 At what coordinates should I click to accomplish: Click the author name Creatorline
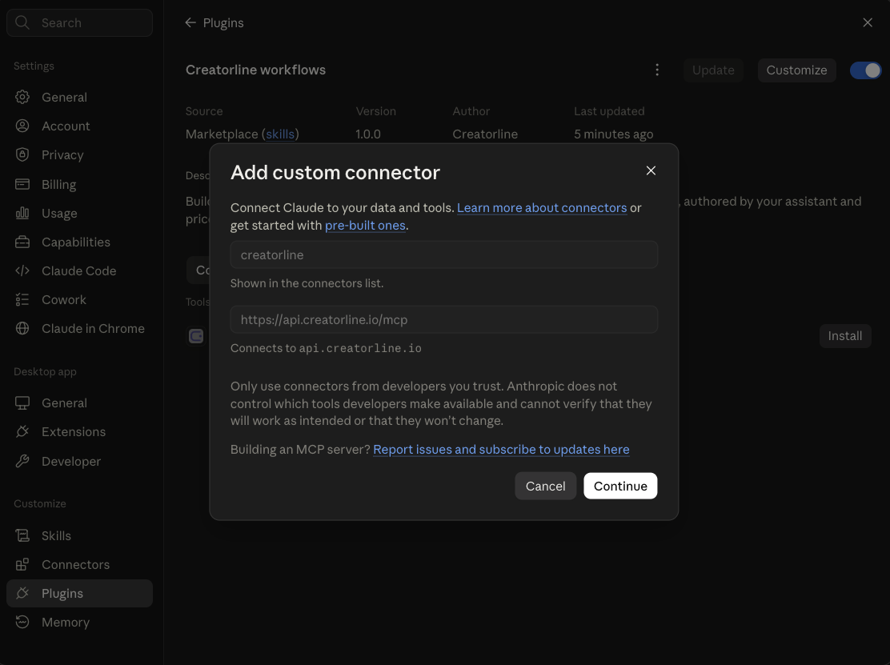point(485,134)
